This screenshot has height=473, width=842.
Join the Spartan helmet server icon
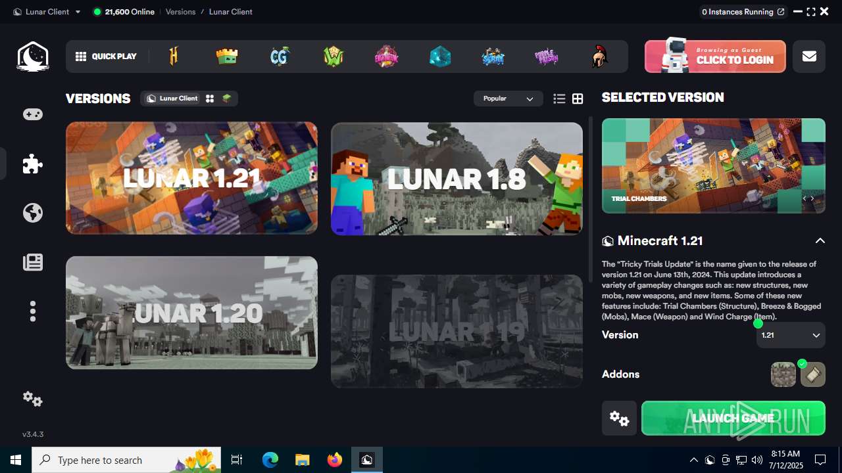(x=599, y=56)
